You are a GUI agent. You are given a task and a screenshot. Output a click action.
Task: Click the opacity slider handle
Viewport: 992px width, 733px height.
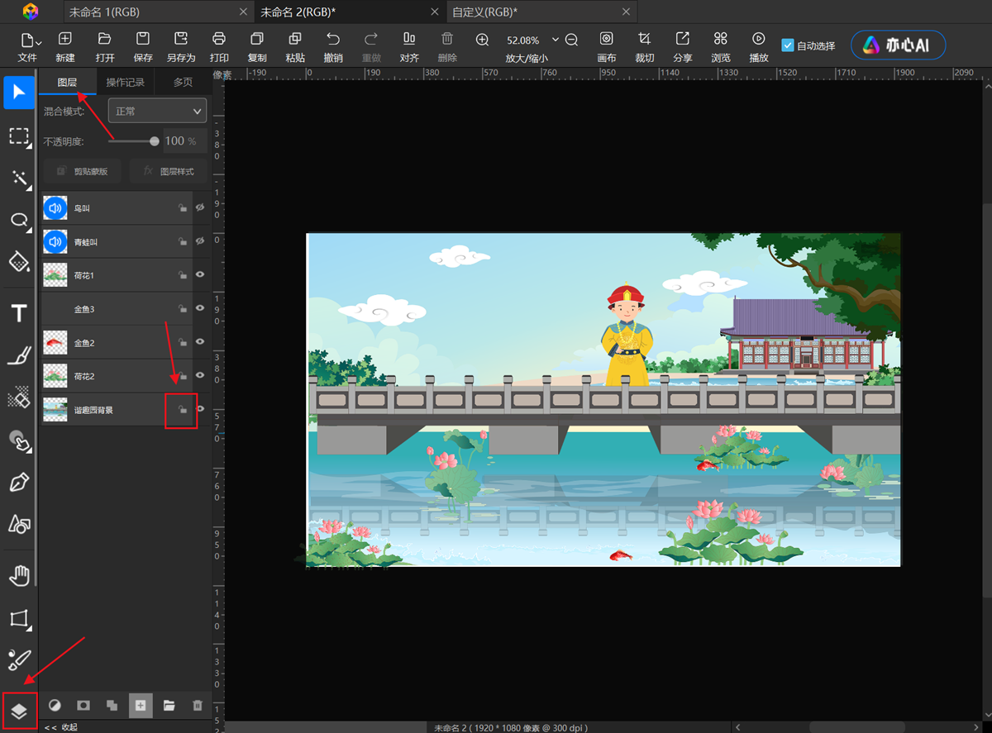coord(155,141)
